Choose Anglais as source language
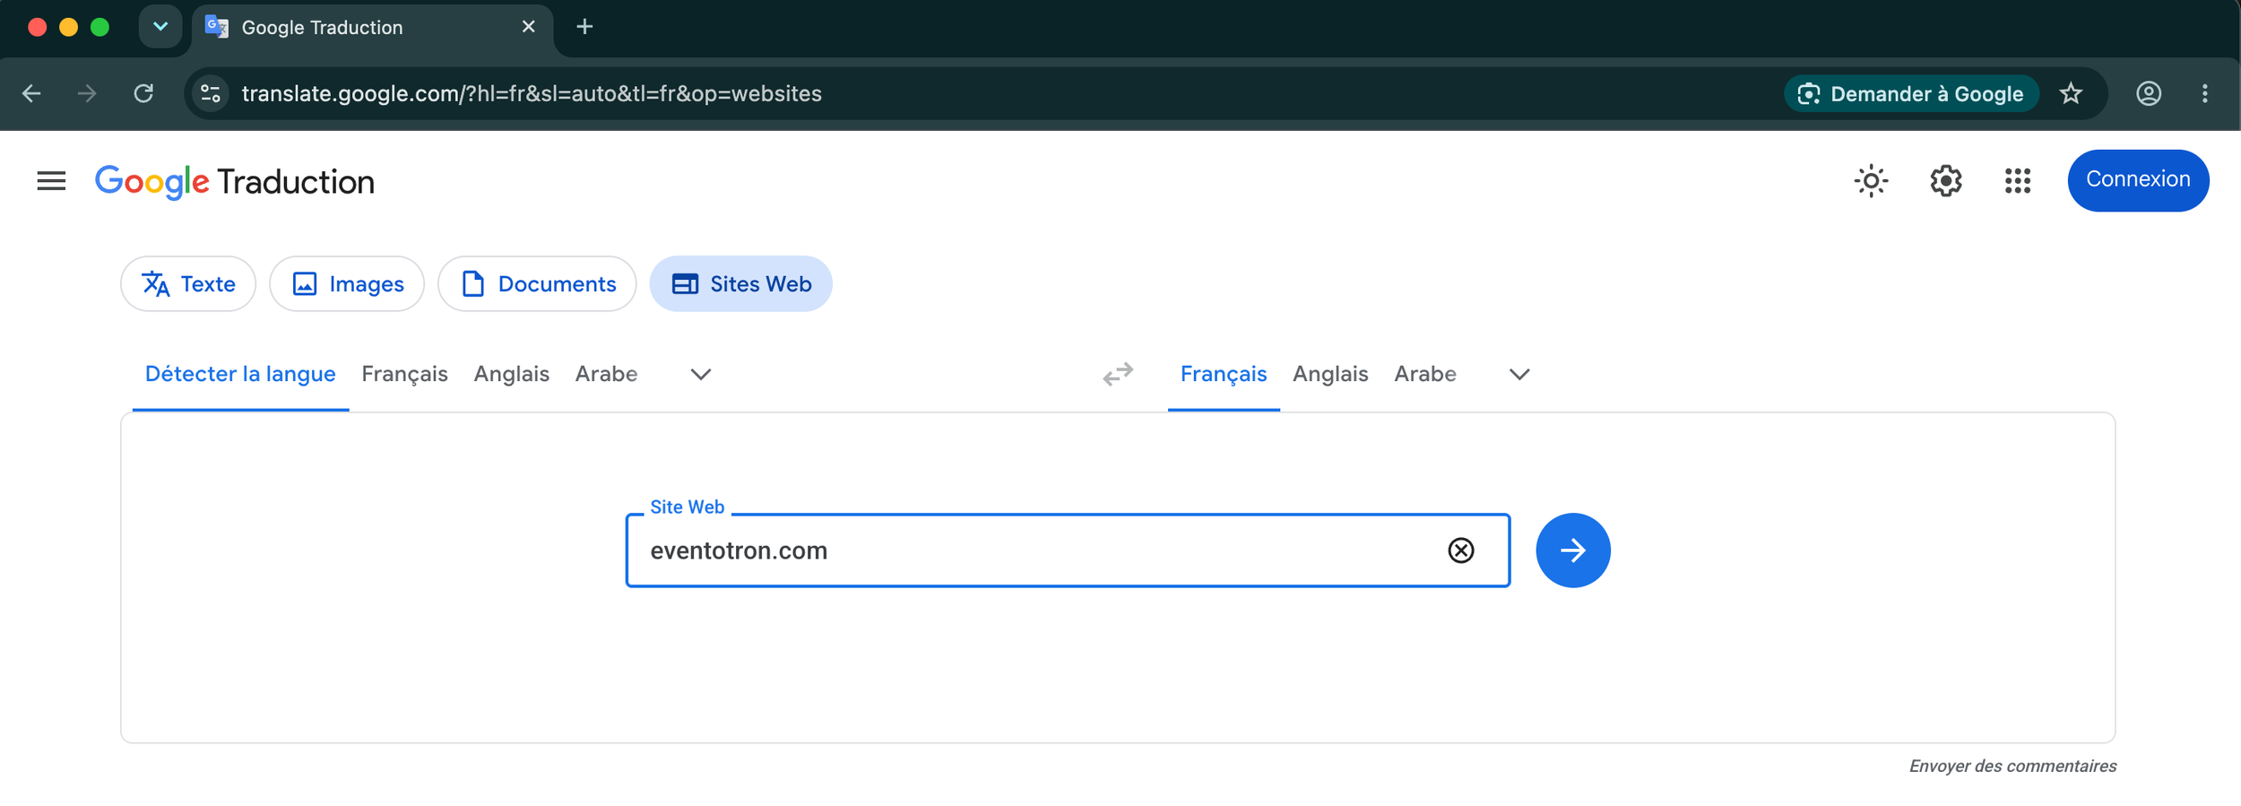Image resolution: width=2241 pixels, height=806 pixels. tap(511, 374)
